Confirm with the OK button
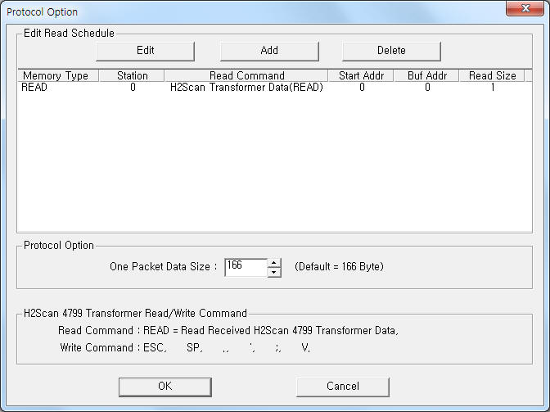Viewport: 550px width, 412px height. coord(165,387)
